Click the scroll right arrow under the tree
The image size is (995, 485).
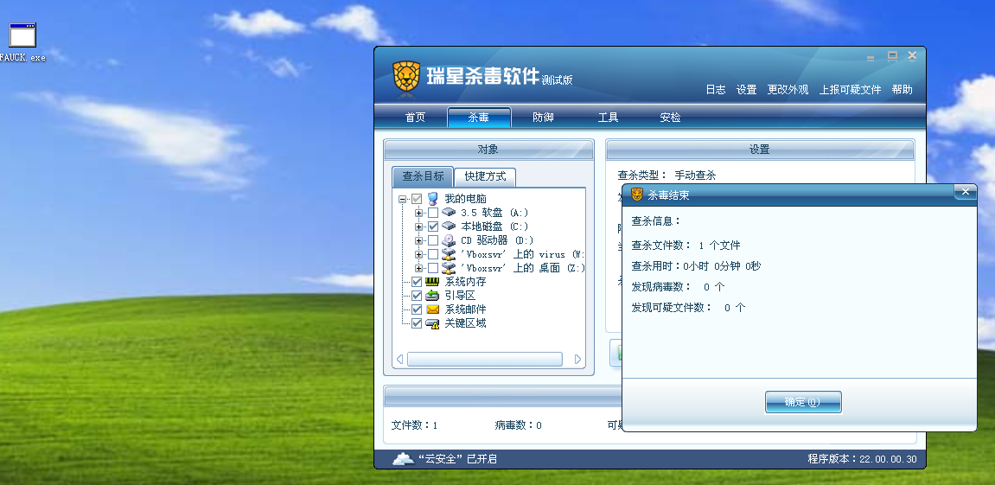pos(577,360)
